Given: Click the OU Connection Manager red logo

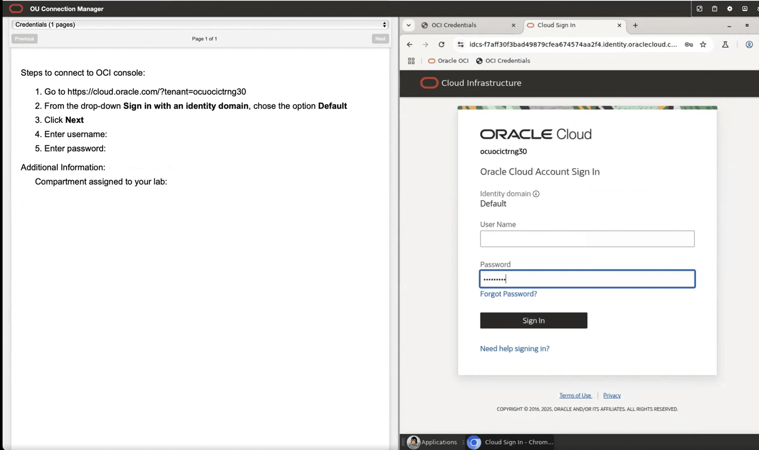Looking at the screenshot, I should (16, 9).
